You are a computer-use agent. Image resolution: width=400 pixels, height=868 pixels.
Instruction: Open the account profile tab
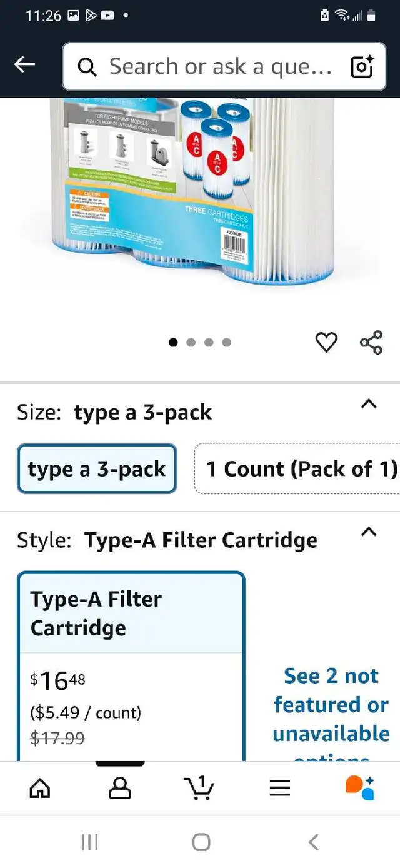click(120, 788)
